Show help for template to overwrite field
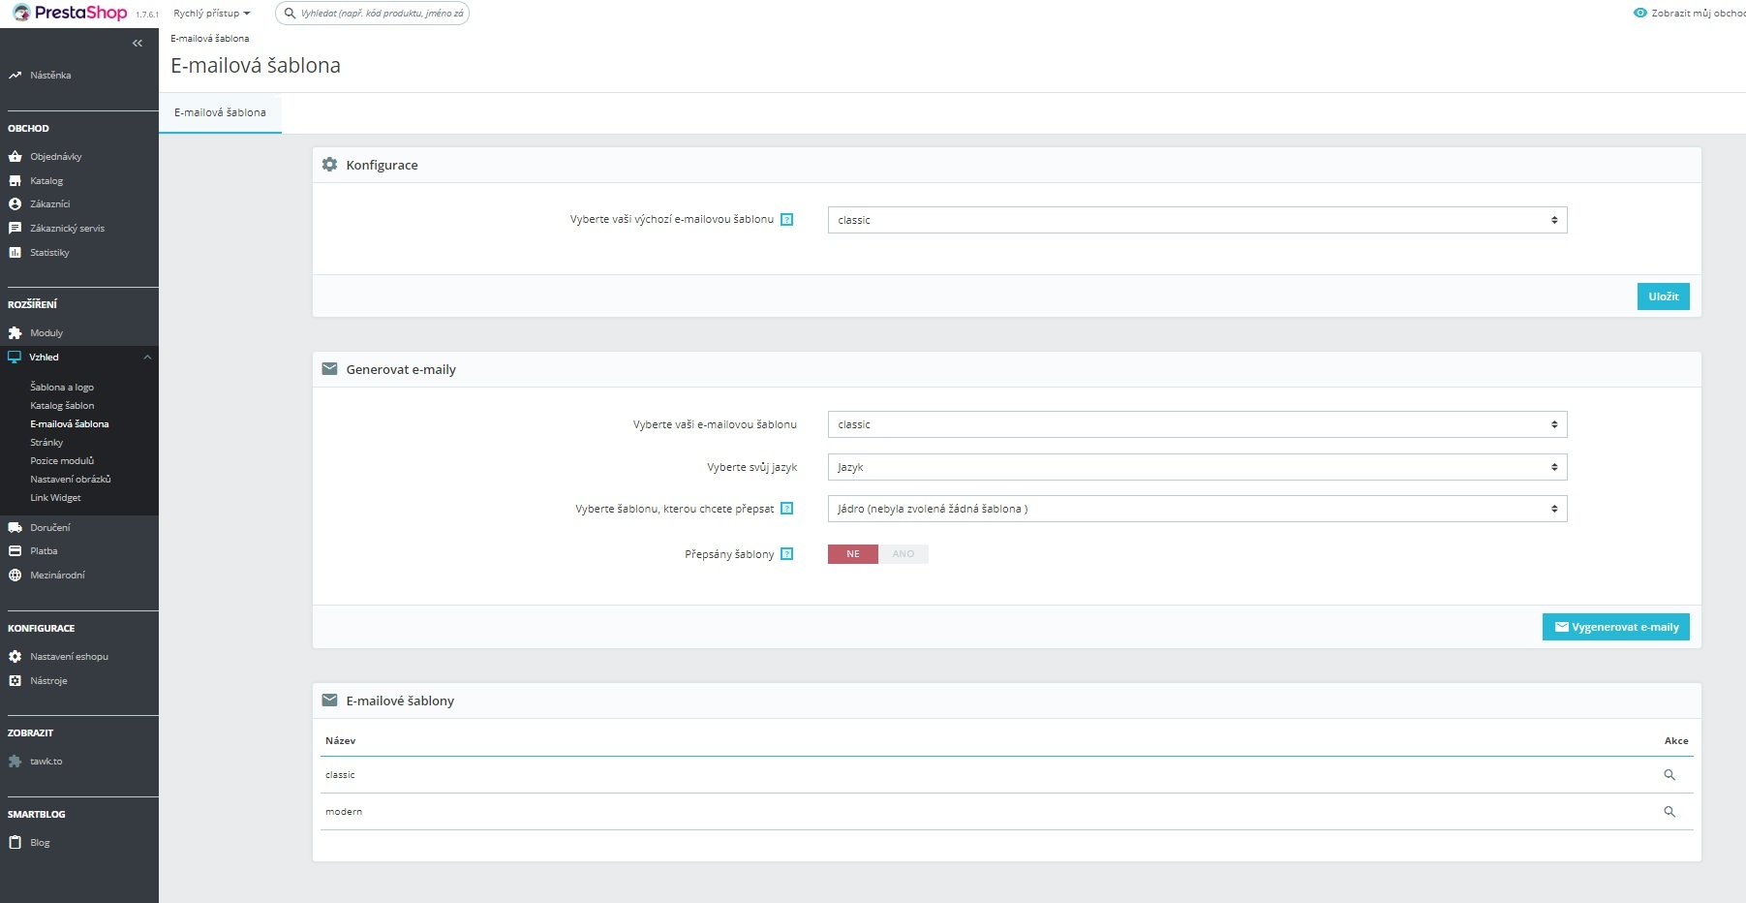This screenshot has width=1746, height=903. [x=787, y=509]
